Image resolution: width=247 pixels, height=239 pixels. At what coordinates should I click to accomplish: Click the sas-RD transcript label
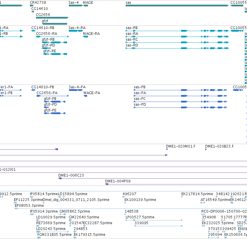132,45
